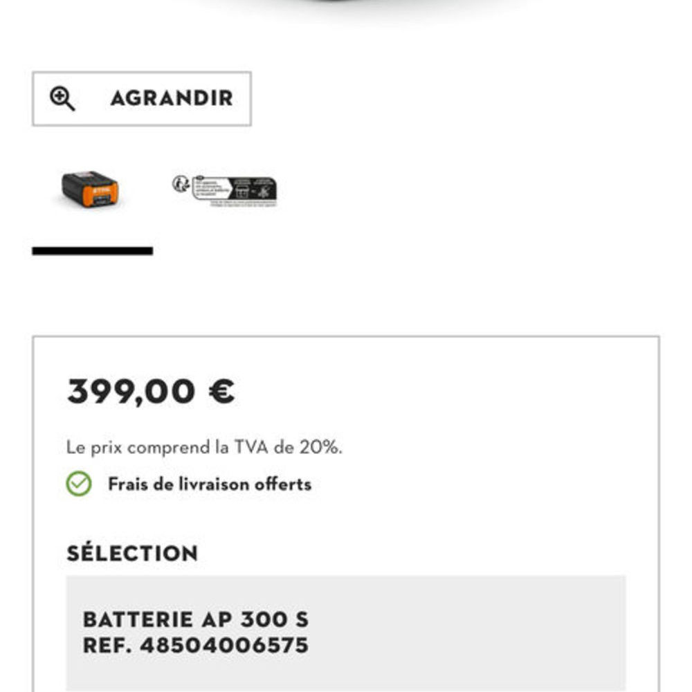Click the Triman recycling logo icon
The height and width of the screenshot is (692, 692).
tap(181, 183)
